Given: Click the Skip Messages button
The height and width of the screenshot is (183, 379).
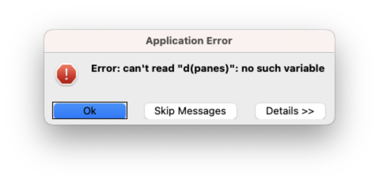Looking at the screenshot, I should click(190, 111).
